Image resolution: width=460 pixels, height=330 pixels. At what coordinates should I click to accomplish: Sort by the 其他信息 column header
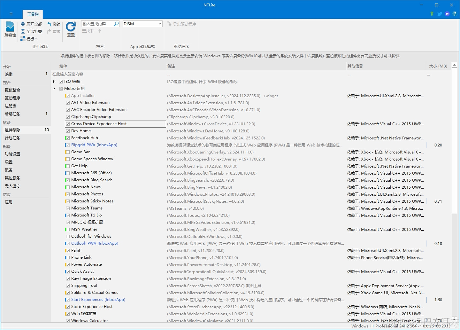(386, 66)
